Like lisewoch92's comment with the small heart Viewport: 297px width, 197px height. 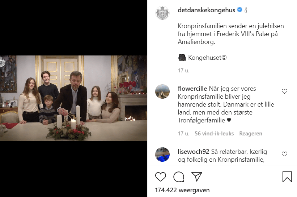[x=284, y=154]
